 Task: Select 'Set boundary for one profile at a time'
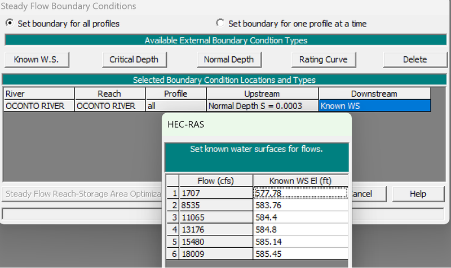[x=220, y=24]
